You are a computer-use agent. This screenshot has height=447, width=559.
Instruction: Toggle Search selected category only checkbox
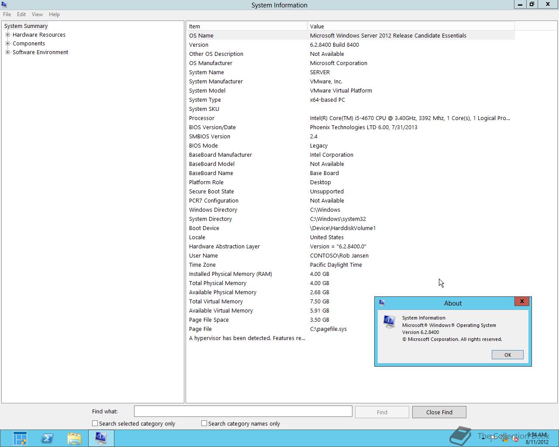(x=95, y=423)
